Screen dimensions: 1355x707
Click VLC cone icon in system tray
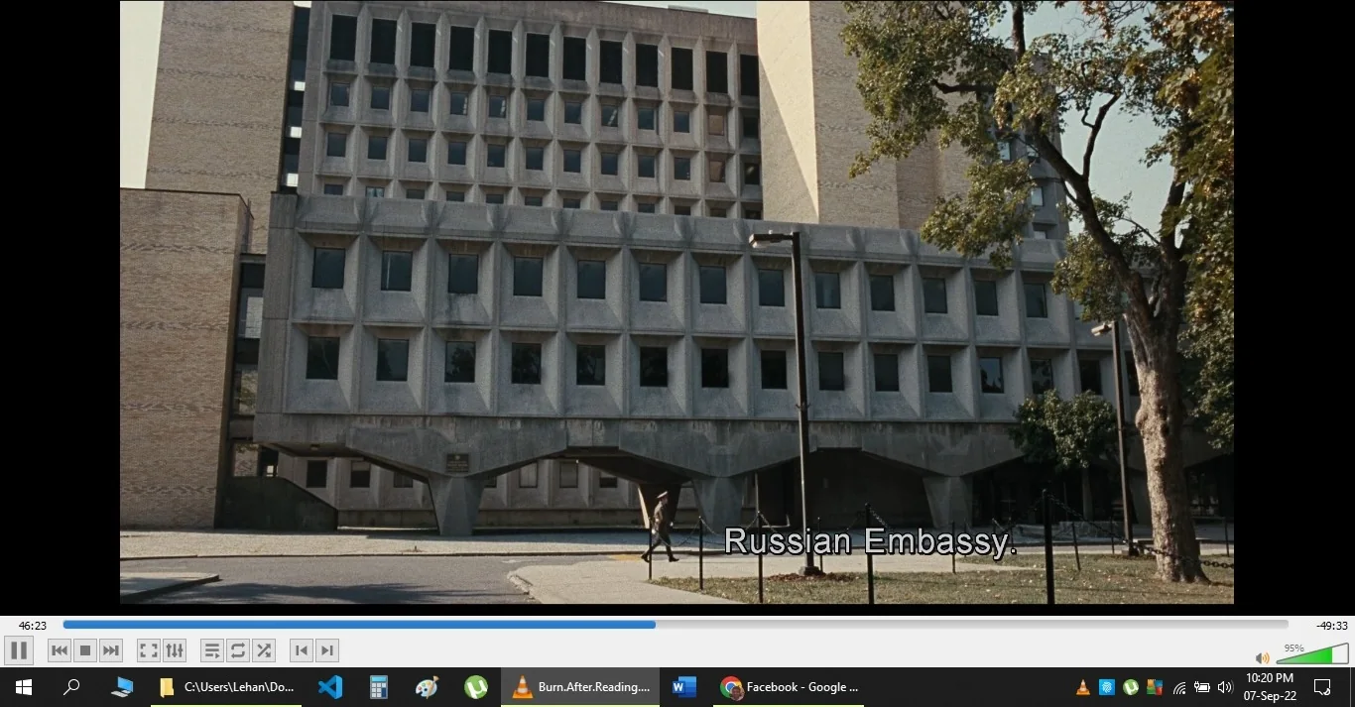click(1083, 687)
